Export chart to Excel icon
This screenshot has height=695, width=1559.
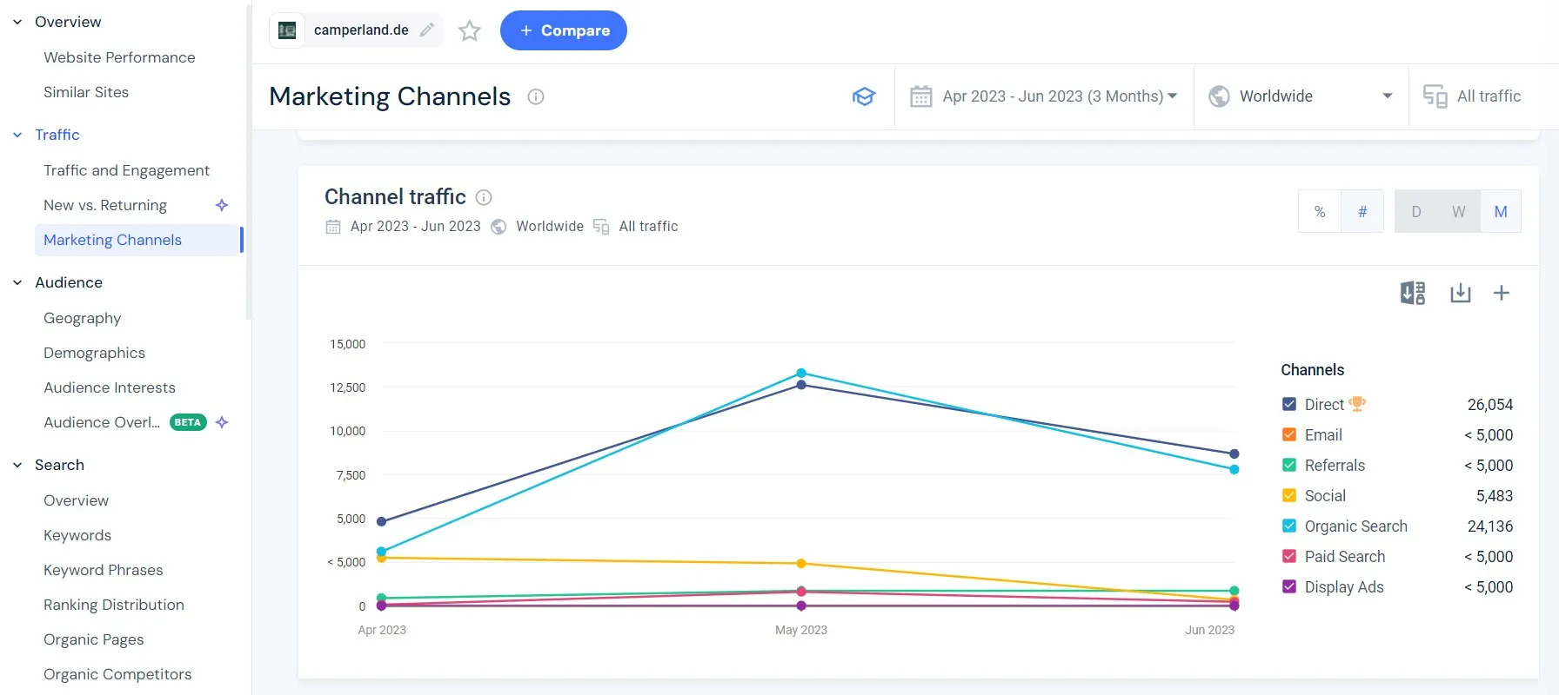tap(1413, 294)
